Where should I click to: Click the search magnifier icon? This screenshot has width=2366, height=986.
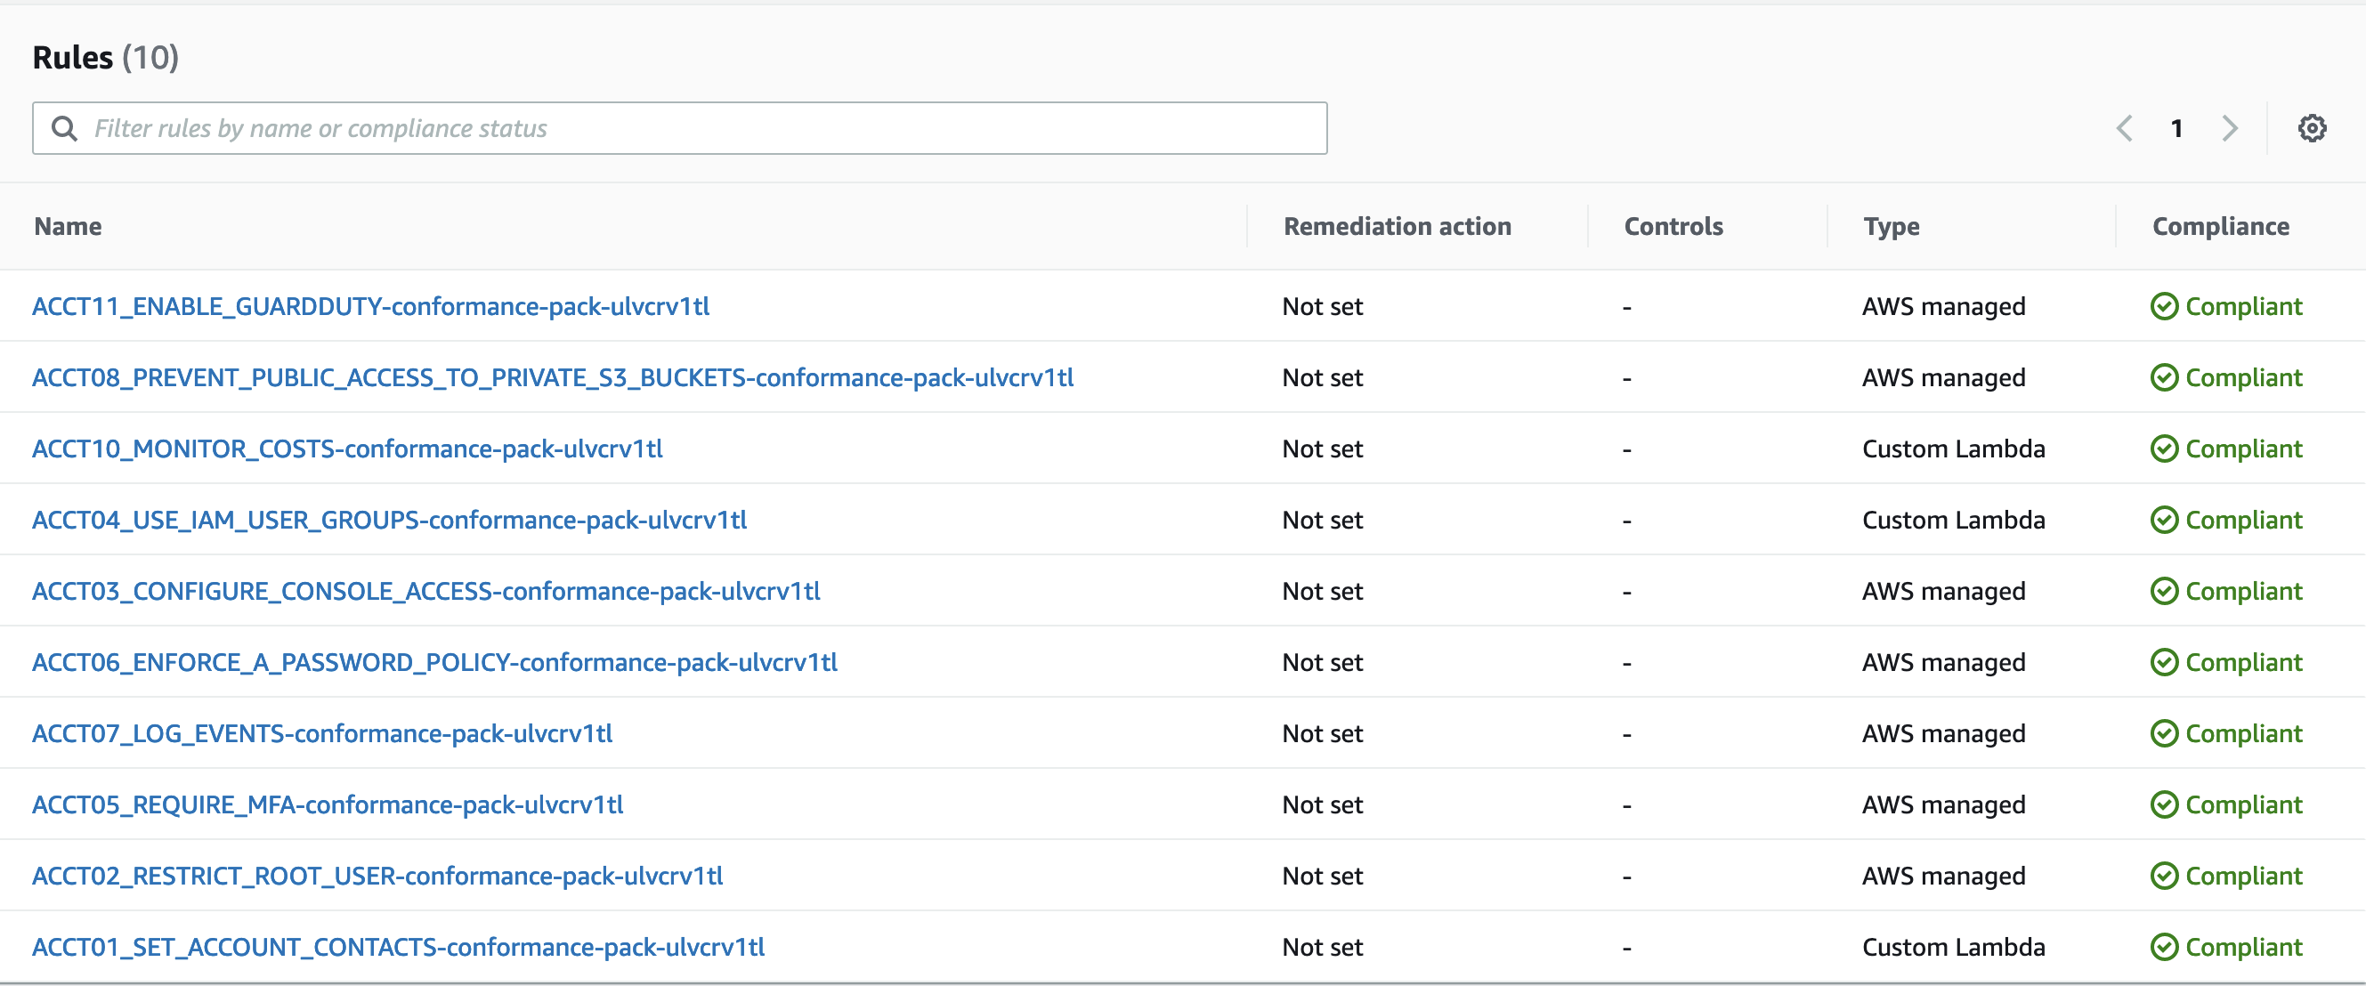click(x=64, y=128)
